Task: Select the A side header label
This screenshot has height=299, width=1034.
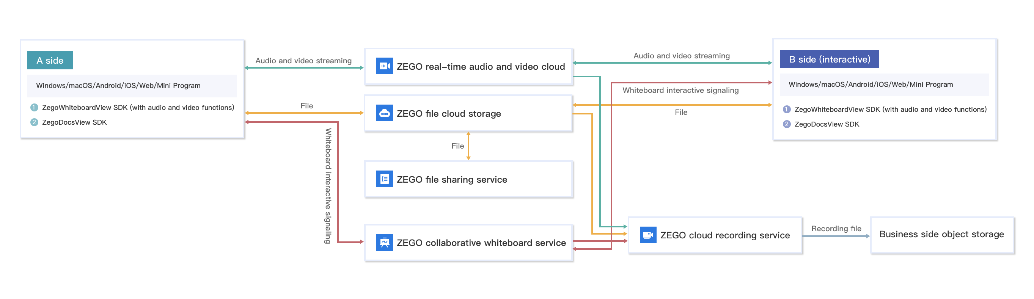Action: [50, 61]
